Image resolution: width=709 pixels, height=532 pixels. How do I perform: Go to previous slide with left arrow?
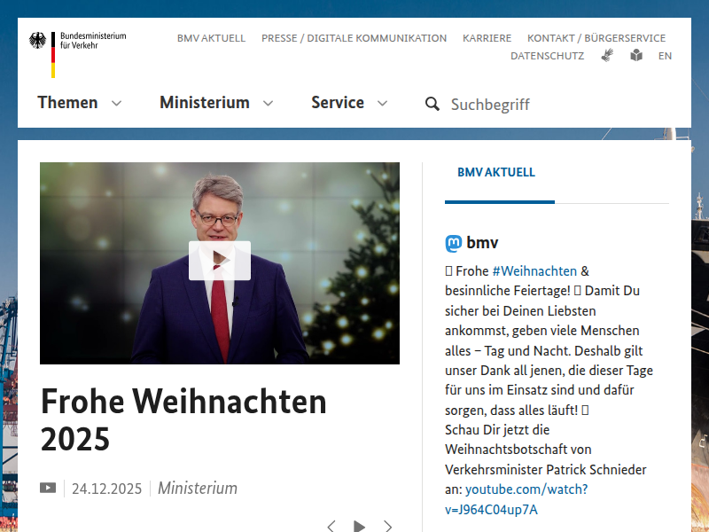(x=331, y=526)
